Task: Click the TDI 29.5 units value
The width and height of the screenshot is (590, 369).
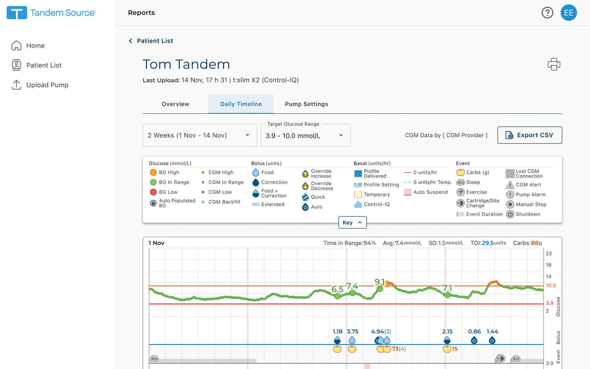Action: pyautogui.click(x=494, y=243)
